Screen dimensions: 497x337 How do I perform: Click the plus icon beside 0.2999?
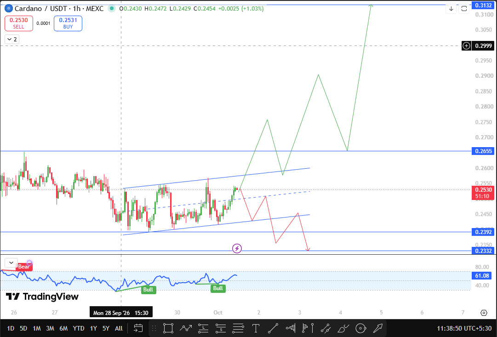point(466,46)
